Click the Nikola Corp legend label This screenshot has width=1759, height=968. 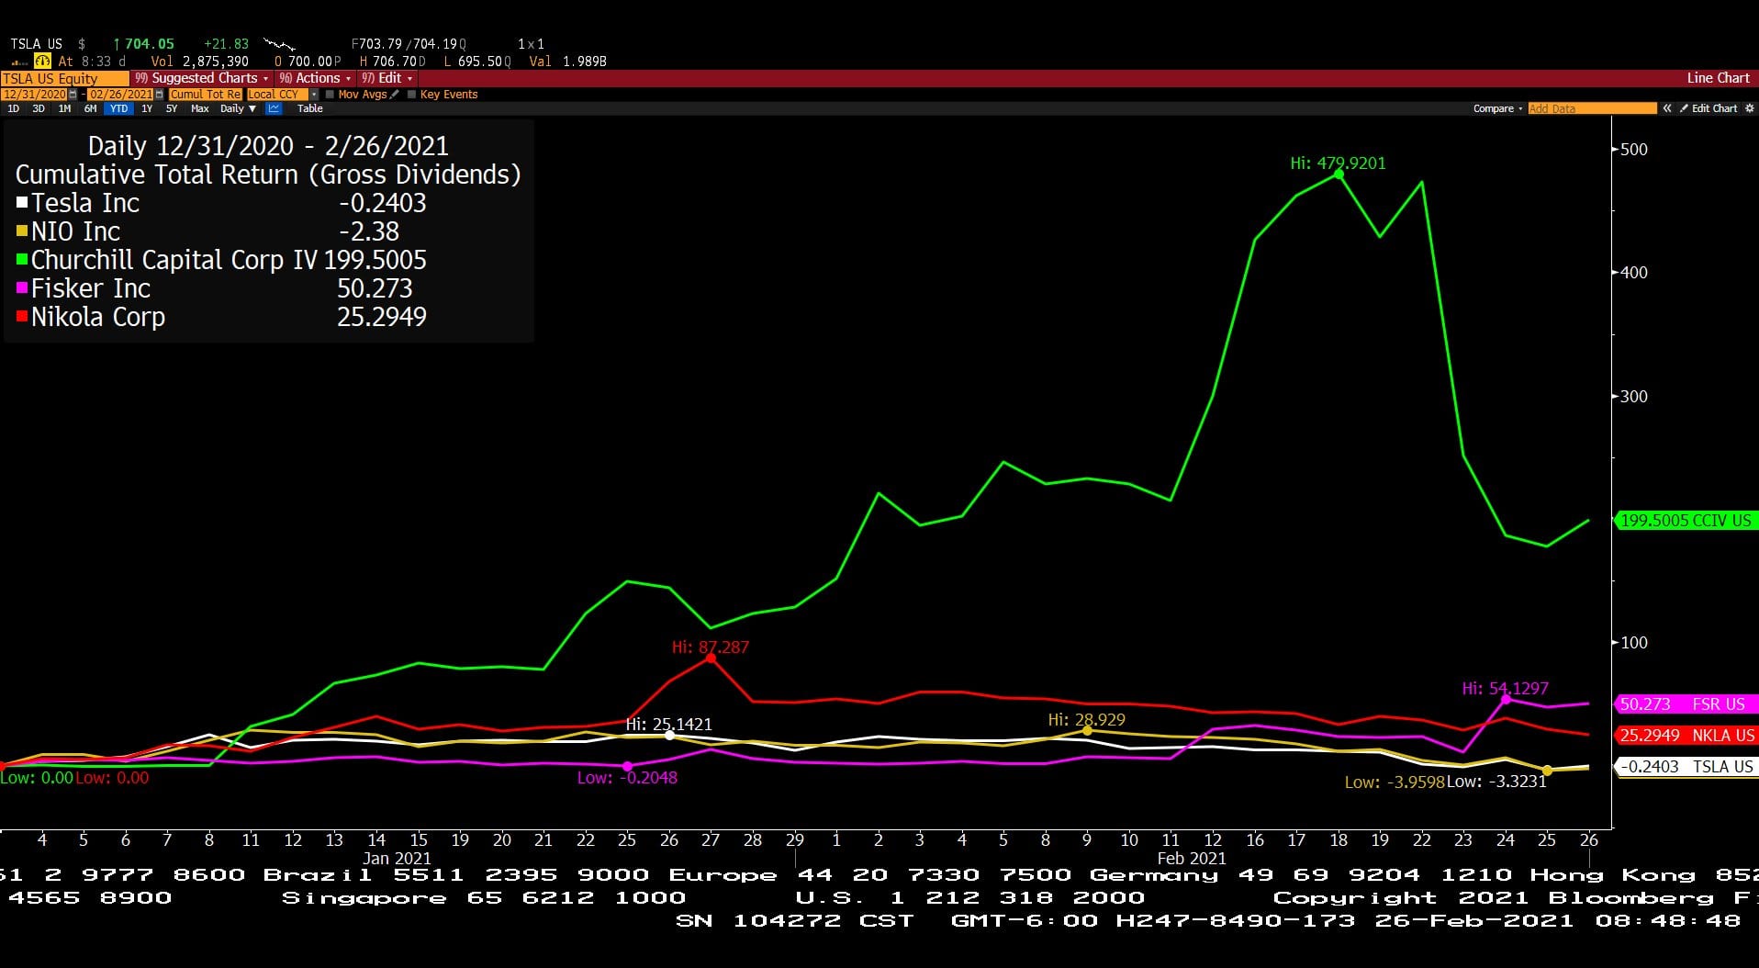[98, 317]
